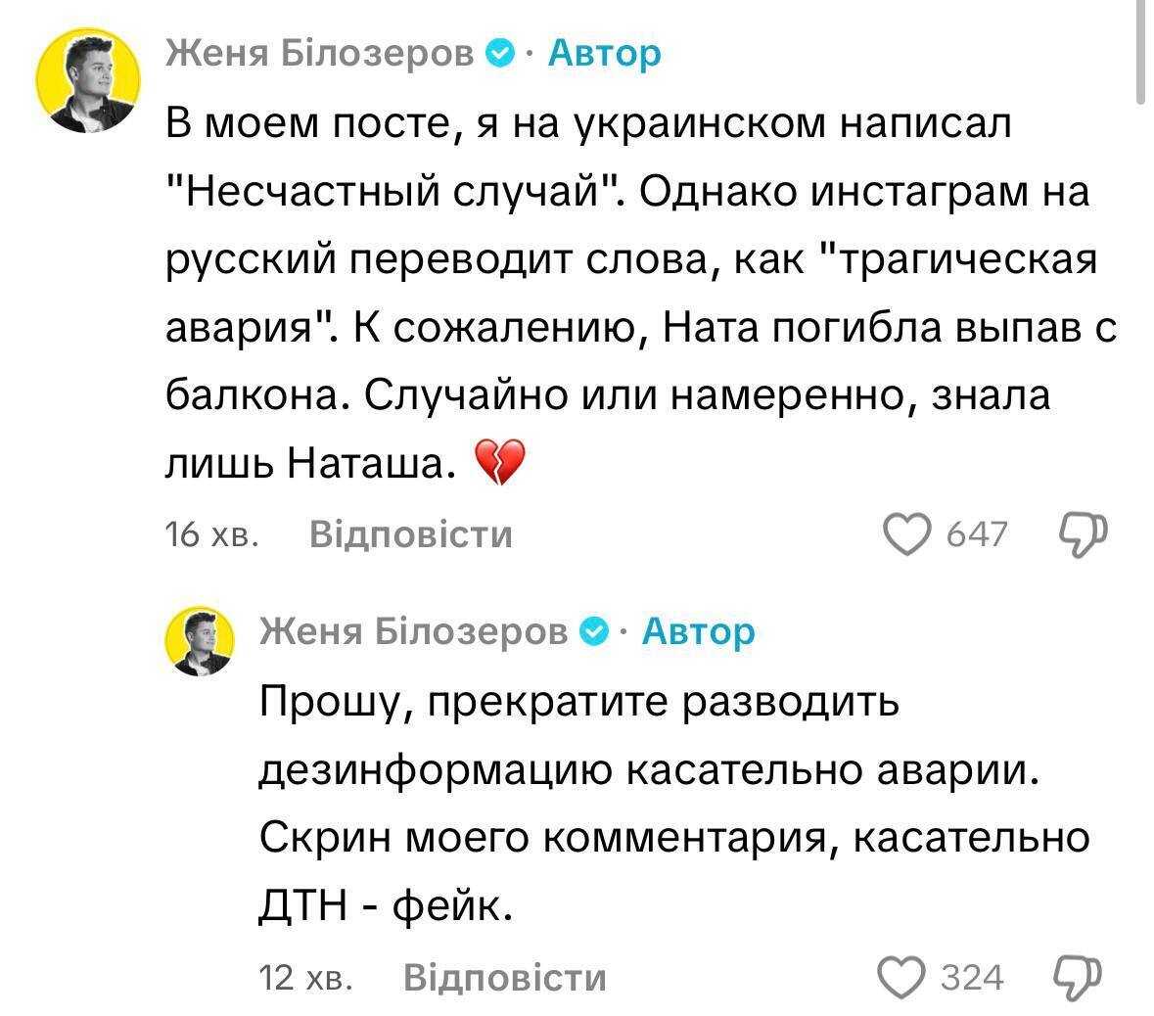Like the first comment with the heart icon
The image size is (1154, 1016).
coord(908,534)
